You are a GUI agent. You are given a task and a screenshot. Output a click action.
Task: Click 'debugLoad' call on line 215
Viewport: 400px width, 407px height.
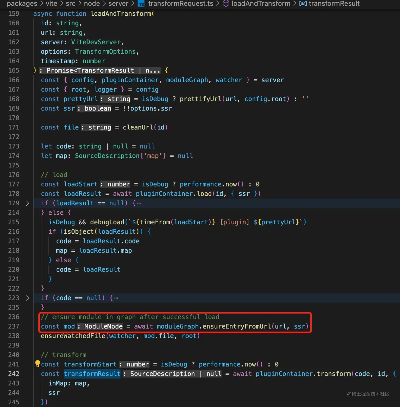pos(107,222)
